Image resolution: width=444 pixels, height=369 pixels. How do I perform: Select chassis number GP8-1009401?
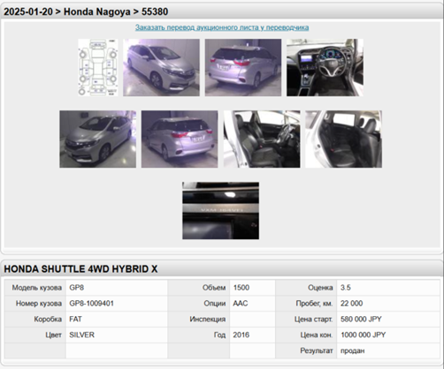point(91,304)
